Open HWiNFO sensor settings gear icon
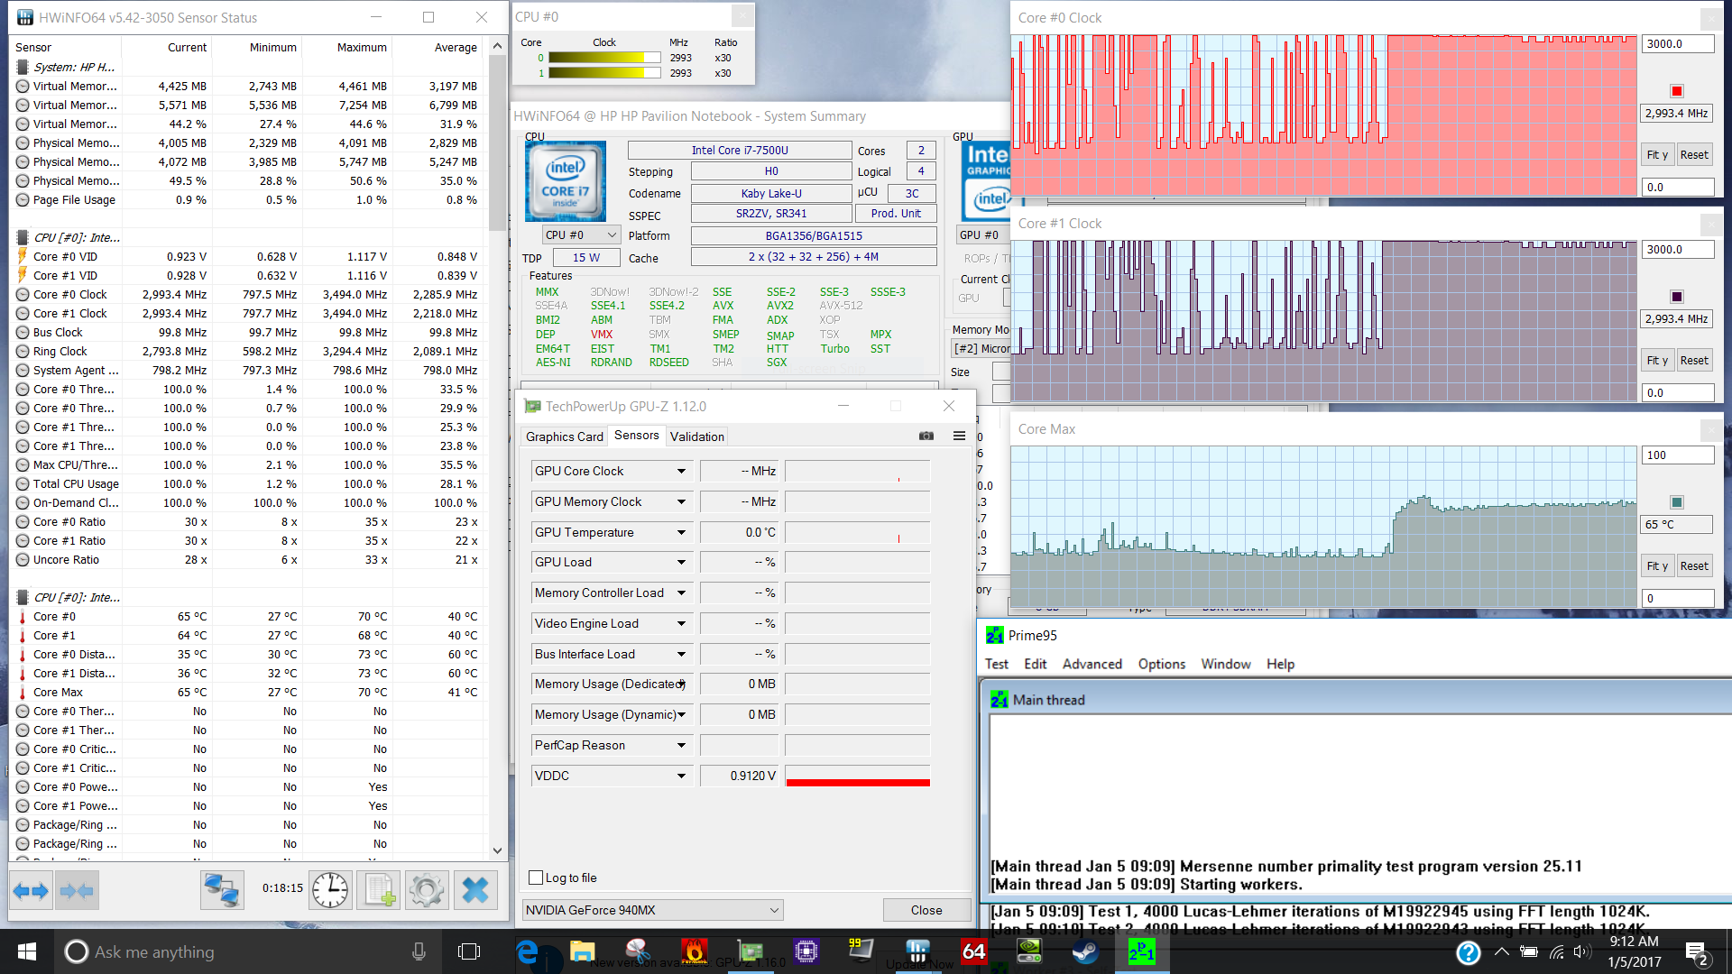Image resolution: width=1732 pixels, height=974 pixels. pyautogui.click(x=427, y=891)
